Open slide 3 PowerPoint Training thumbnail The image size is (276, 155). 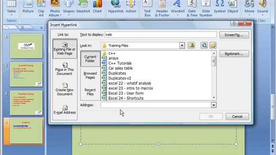(26, 102)
